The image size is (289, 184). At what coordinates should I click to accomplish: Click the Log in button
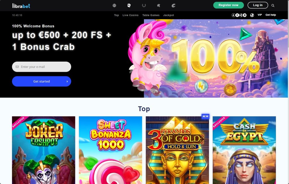tap(258, 5)
